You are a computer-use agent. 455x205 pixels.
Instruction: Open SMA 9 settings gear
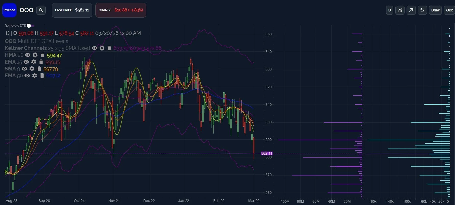(32, 69)
